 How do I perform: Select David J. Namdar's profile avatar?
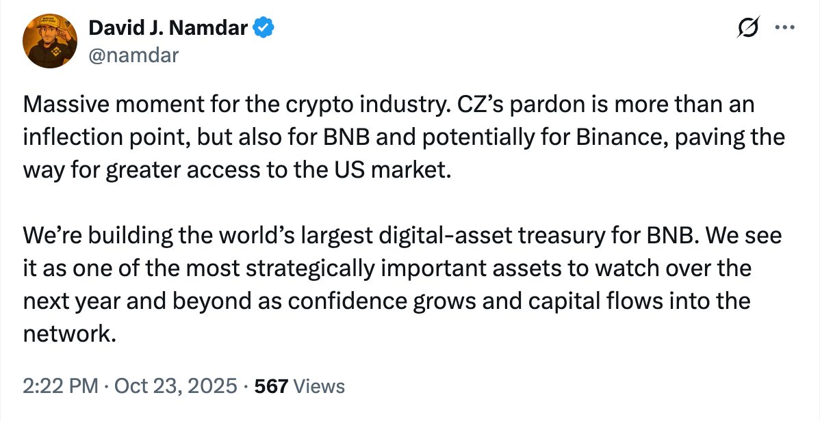[50, 41]
